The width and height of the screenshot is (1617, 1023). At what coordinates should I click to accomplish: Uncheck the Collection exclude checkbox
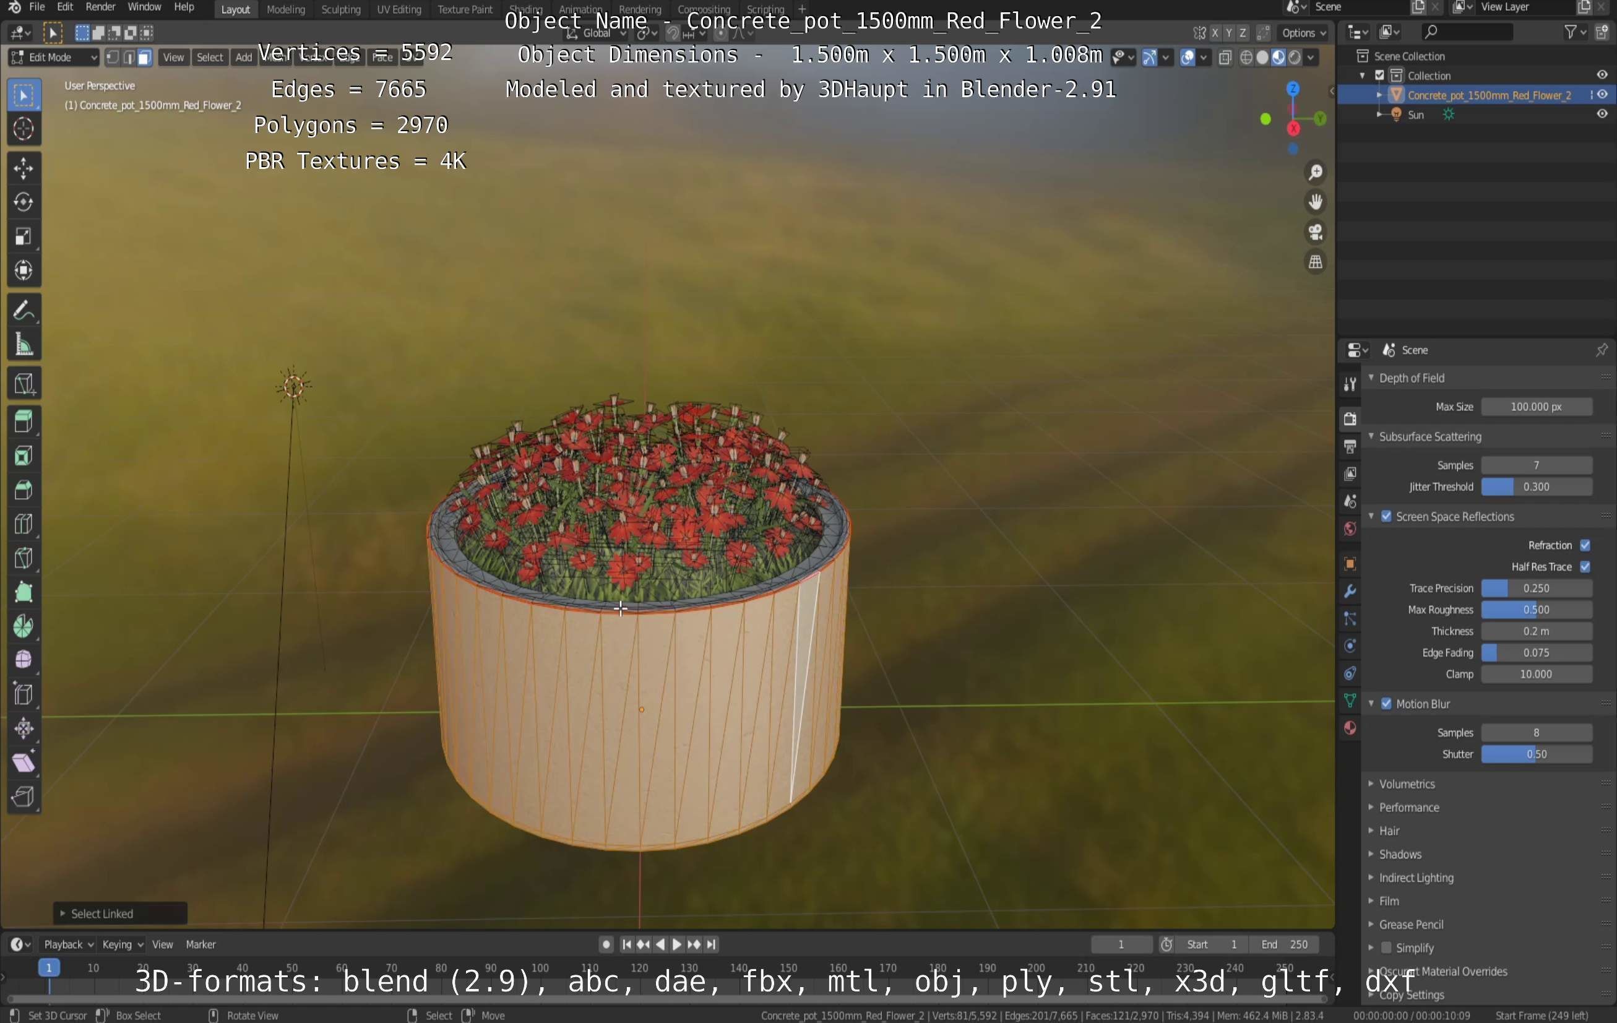1379,76
